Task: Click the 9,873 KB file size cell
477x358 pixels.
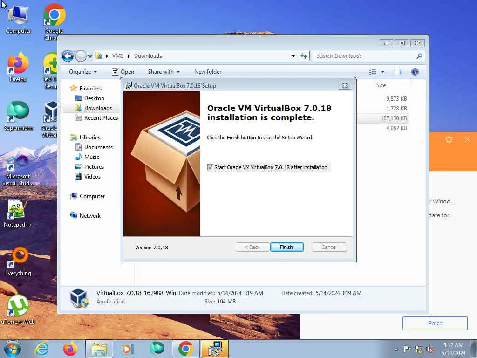Action: 396,99
